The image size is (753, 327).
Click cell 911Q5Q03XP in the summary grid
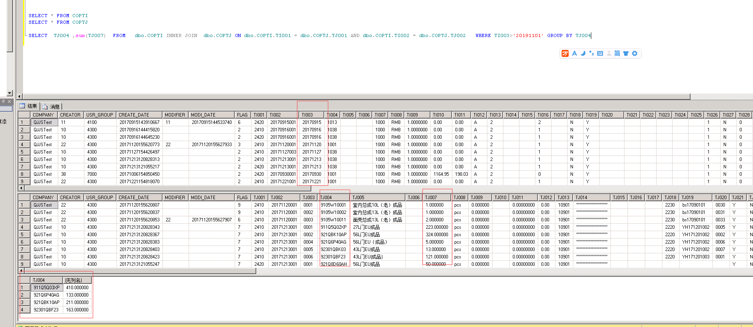pyautogui.click(x=46, y=287)
